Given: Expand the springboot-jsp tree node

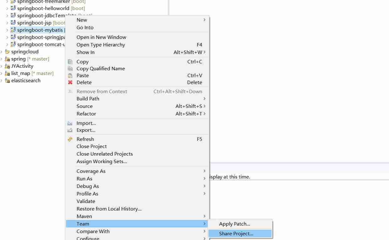Looking at the screenshot, I should [x=7, y=23].
